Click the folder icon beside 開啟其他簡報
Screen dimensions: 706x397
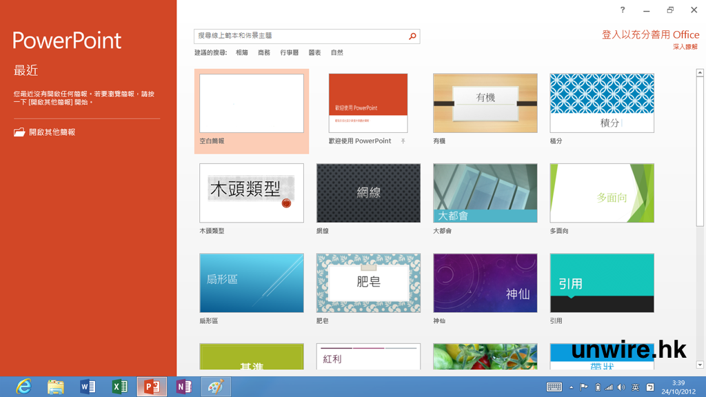pyautogui.click(x=19, y=132)
